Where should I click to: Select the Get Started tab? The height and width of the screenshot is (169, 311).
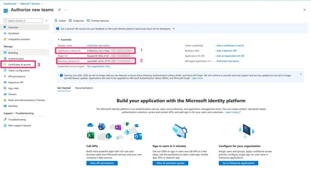pos(64,88)
